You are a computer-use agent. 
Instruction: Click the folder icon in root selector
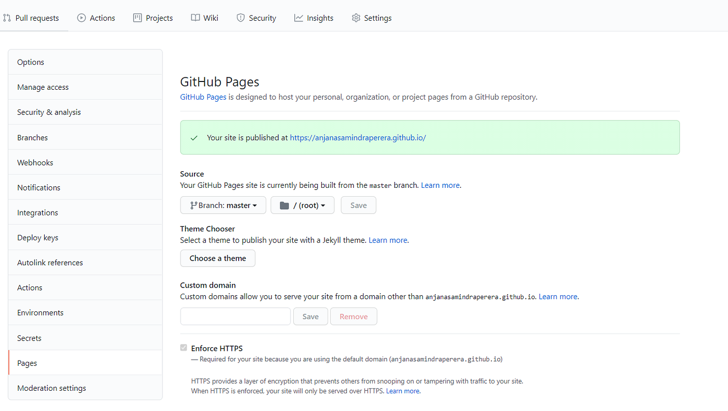tap(284, 205)
